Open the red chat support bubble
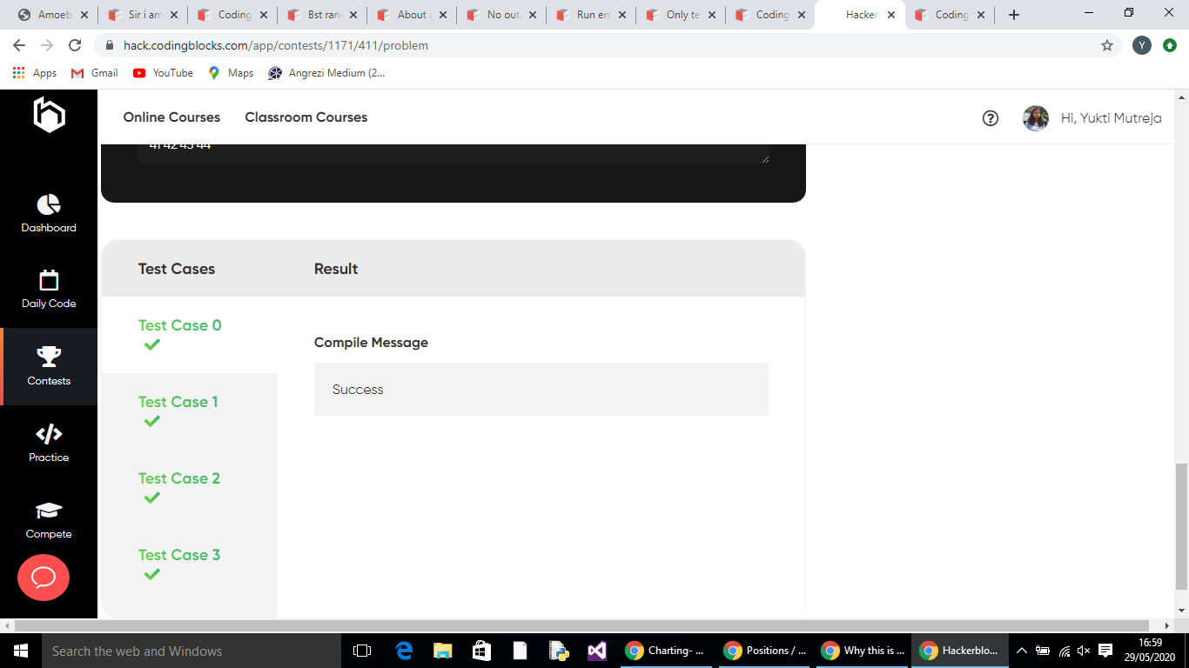 pyautogui.click(x=44, y=578)
